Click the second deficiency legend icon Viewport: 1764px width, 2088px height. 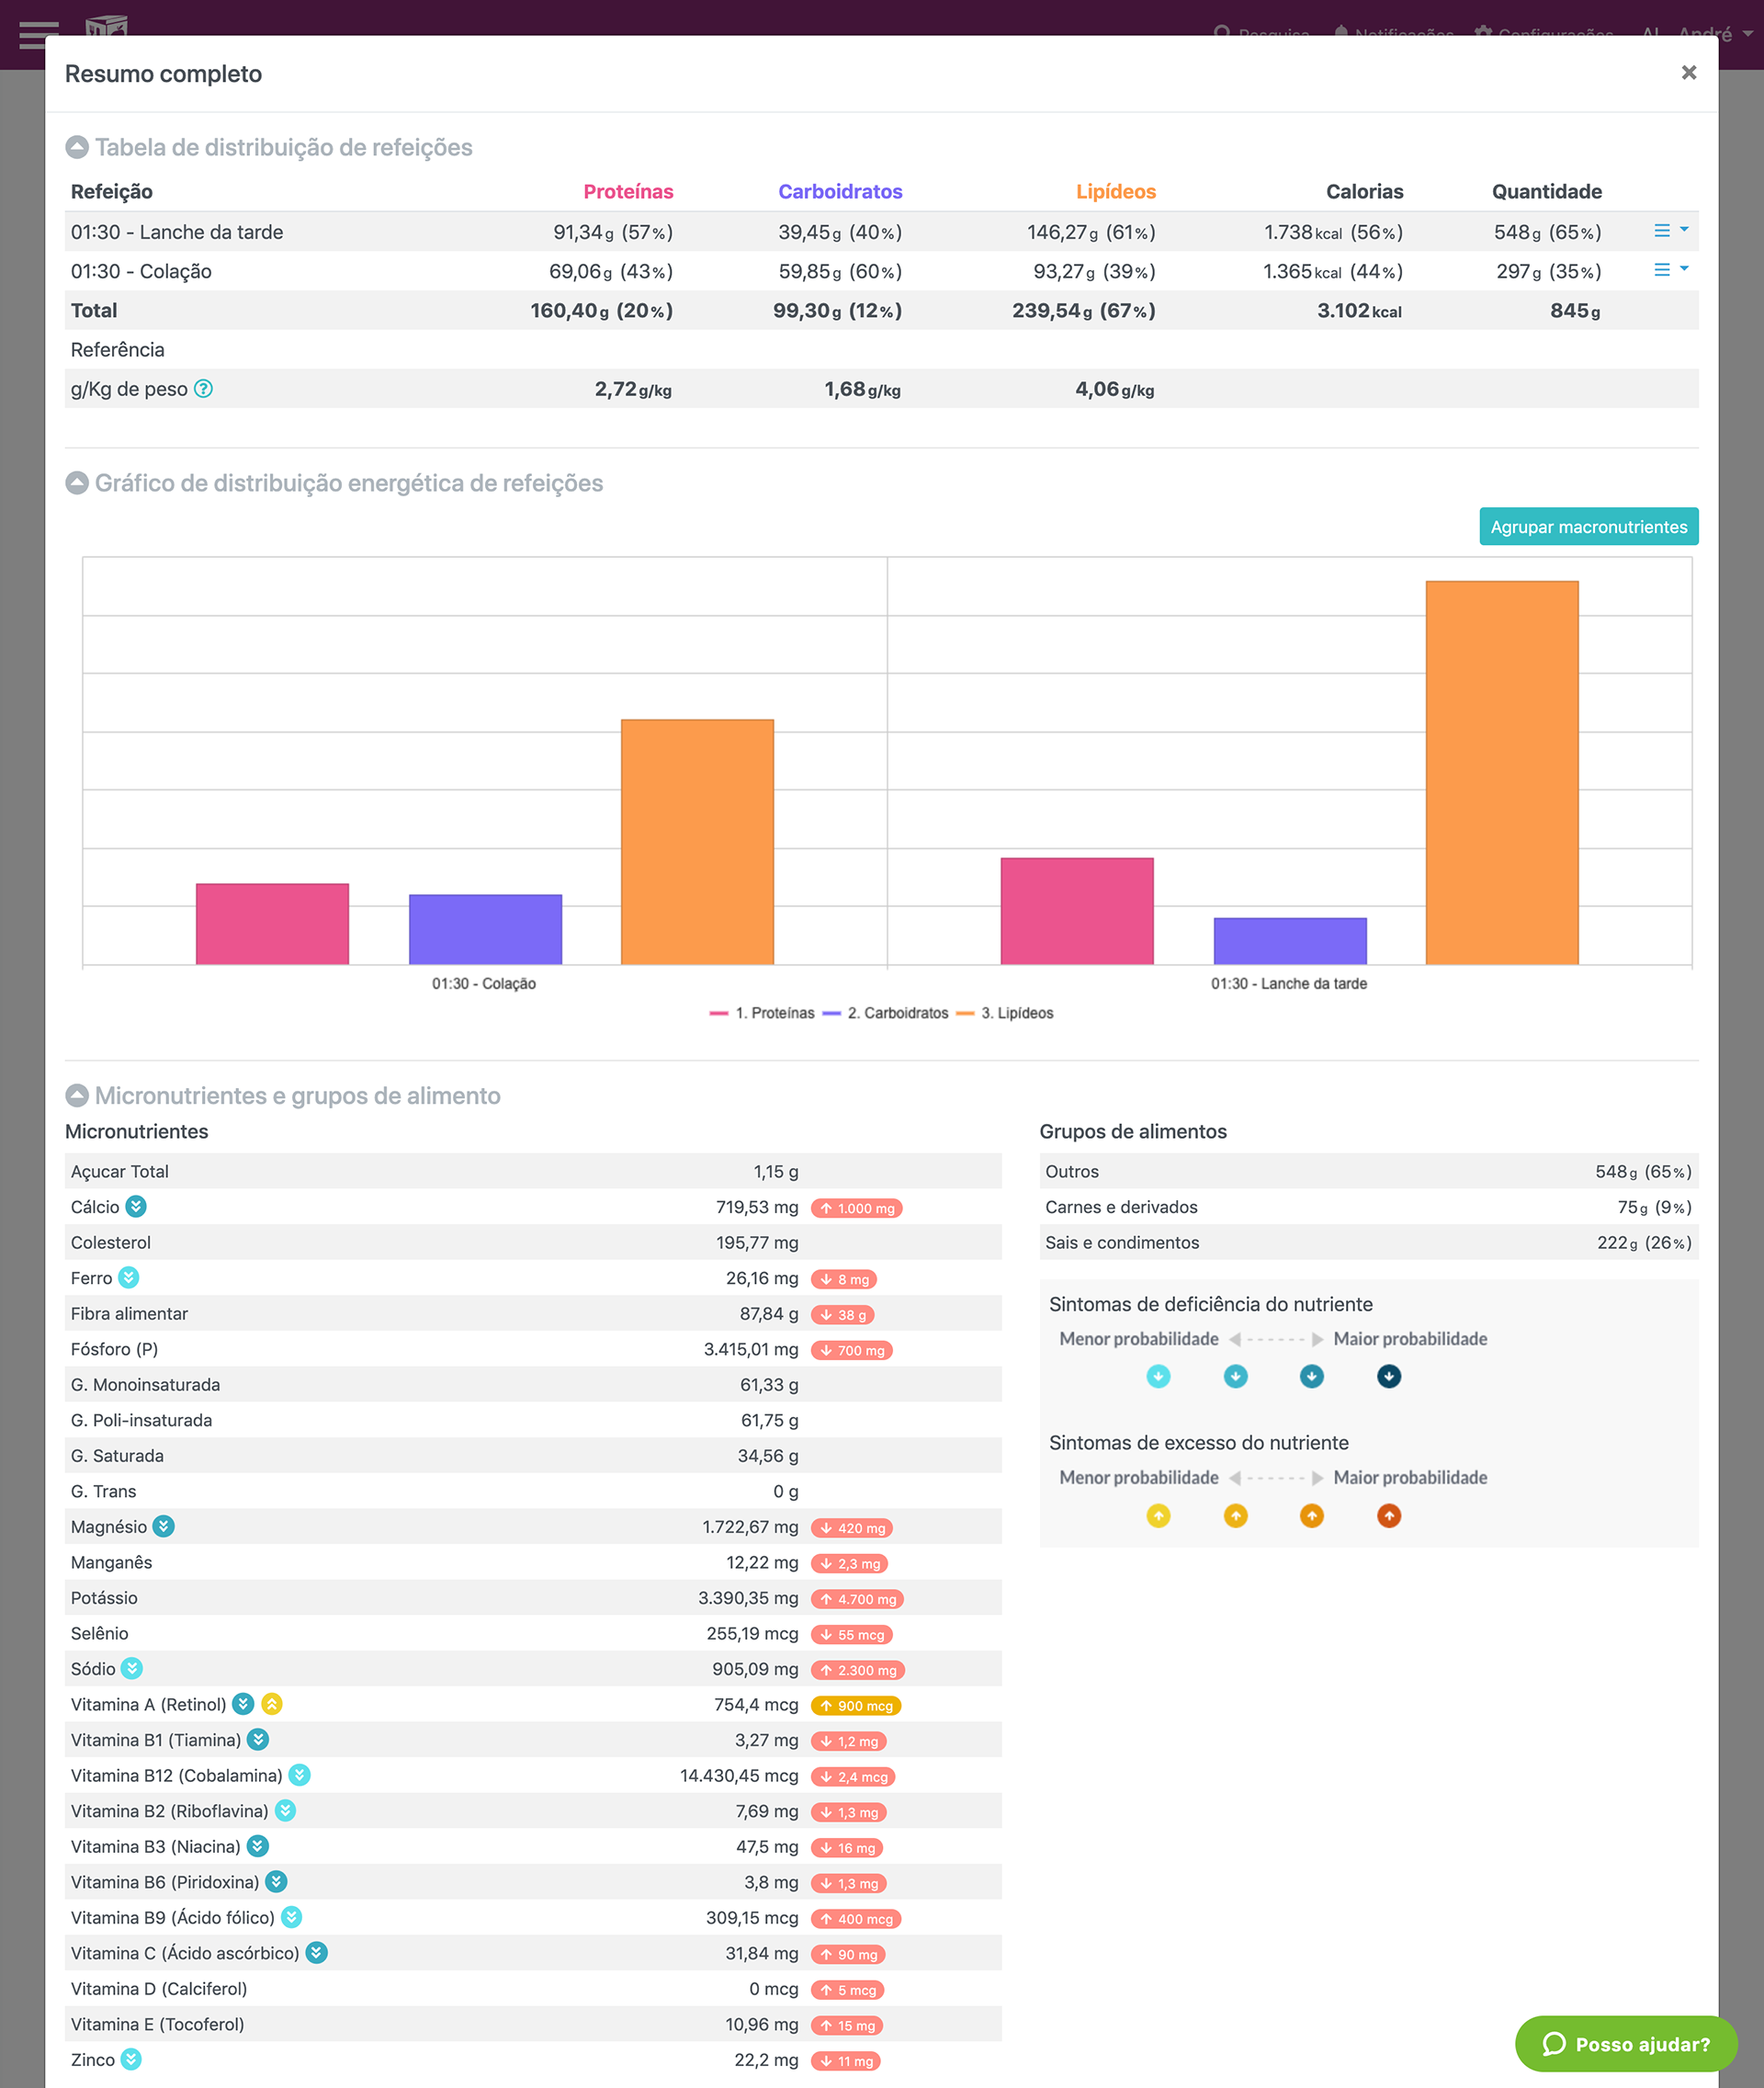pyautogui.click(x=1235, y=1377)
